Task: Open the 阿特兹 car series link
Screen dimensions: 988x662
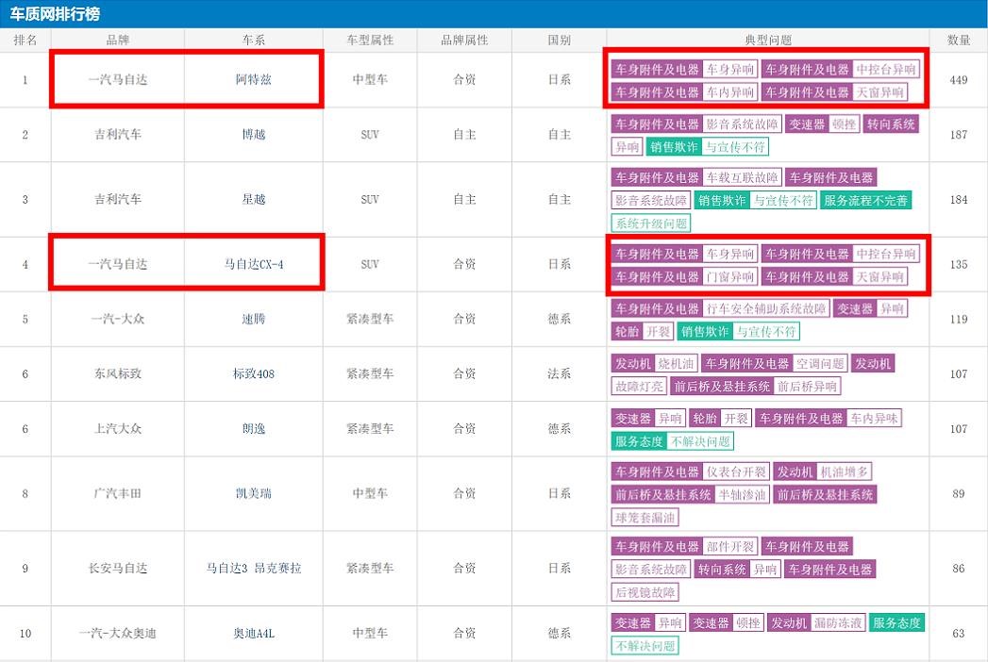Action: pos(253,79)
